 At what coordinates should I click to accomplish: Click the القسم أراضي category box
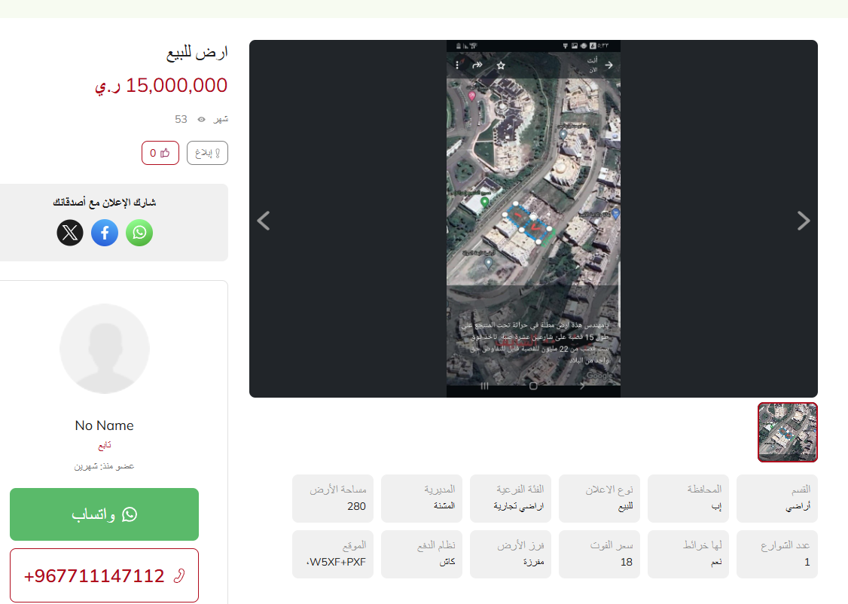pos(776,499)
